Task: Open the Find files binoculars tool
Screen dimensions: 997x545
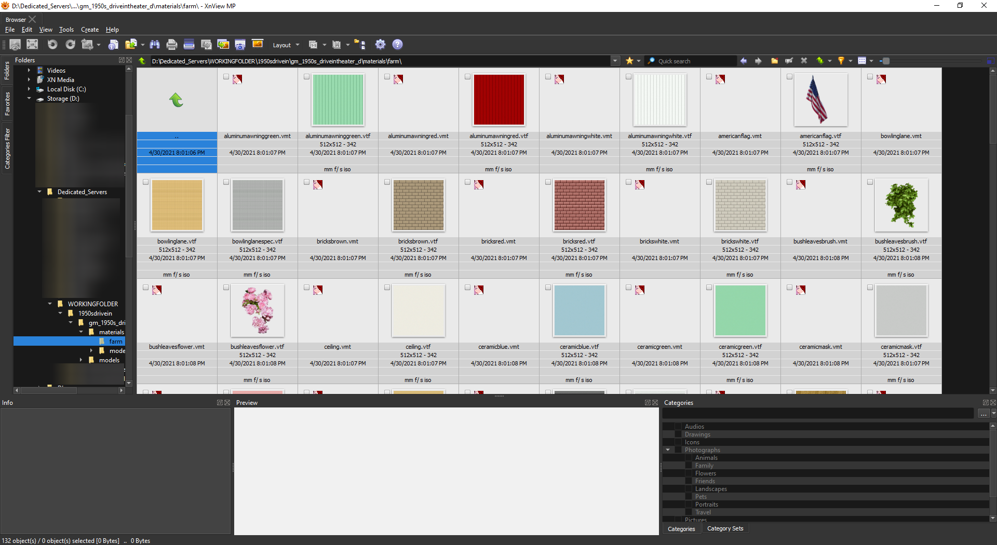Action: click(154, 45)
